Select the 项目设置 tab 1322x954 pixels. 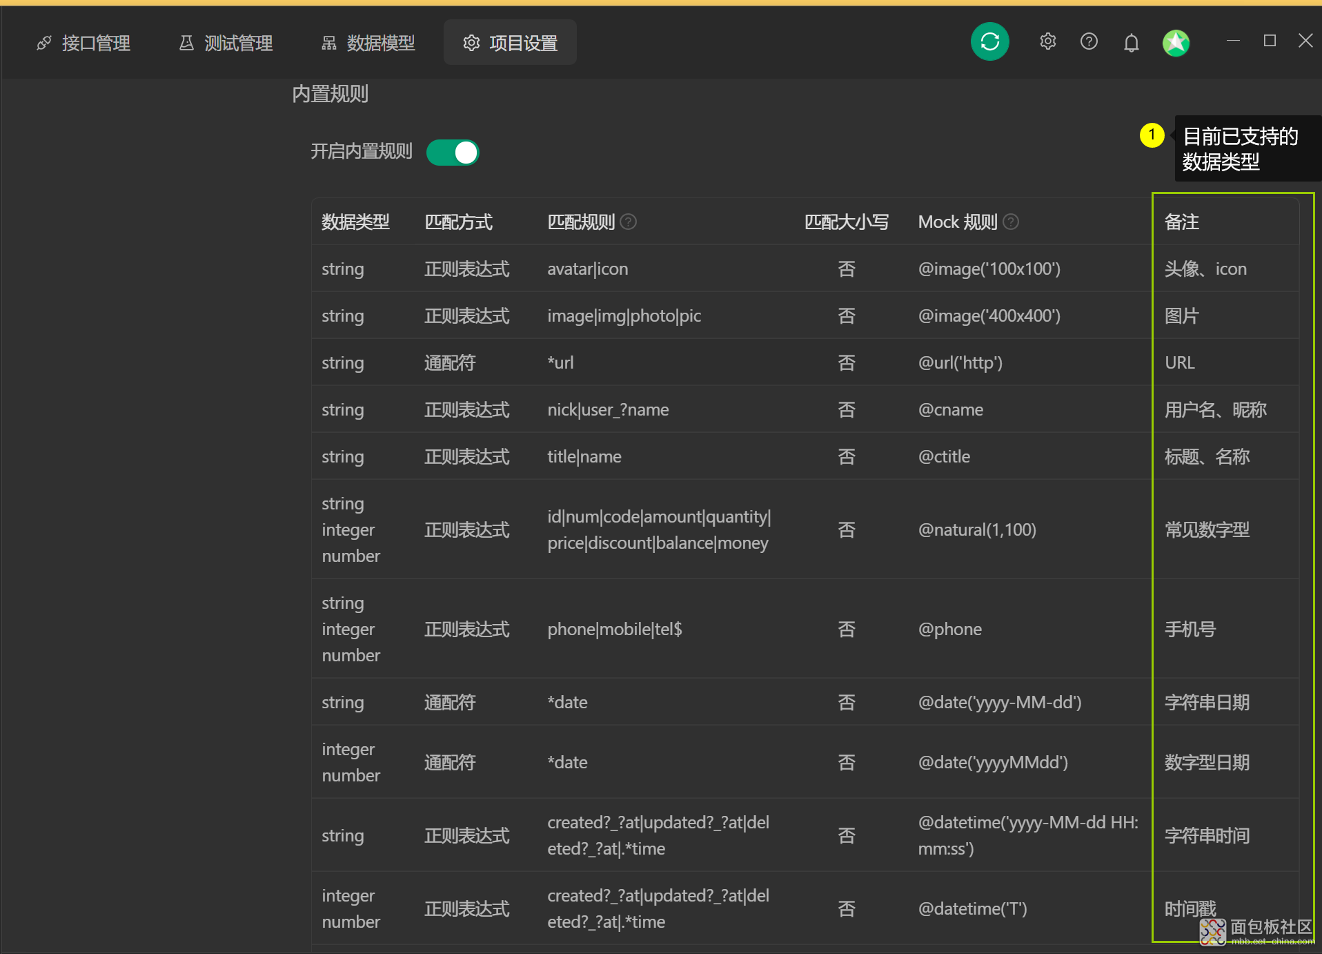(510, 43)
